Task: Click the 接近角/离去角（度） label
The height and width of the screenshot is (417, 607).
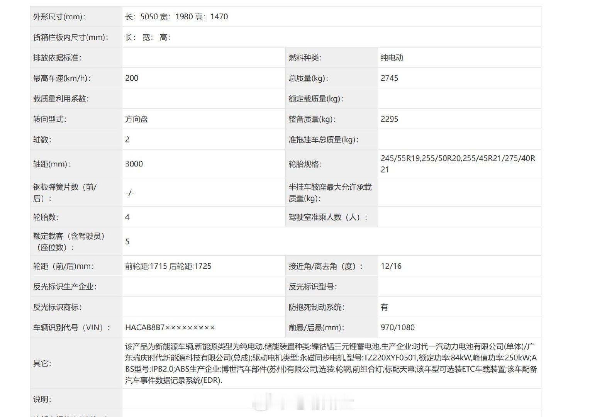Action: [x=326, y=266]
